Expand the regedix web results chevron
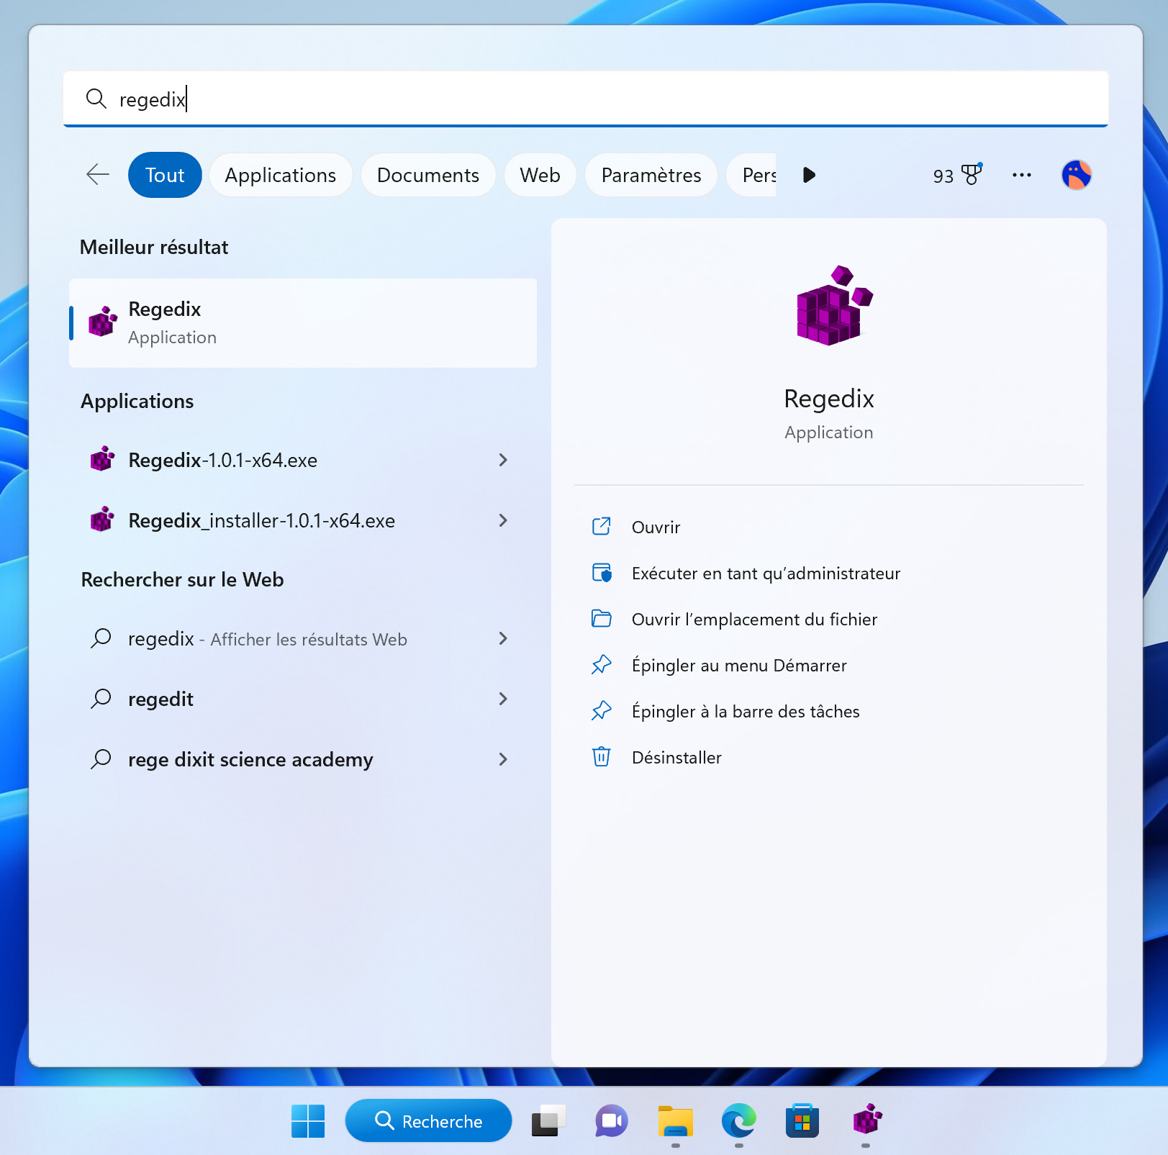Viewport: 1168px width, 1155px height. (503, 638)
